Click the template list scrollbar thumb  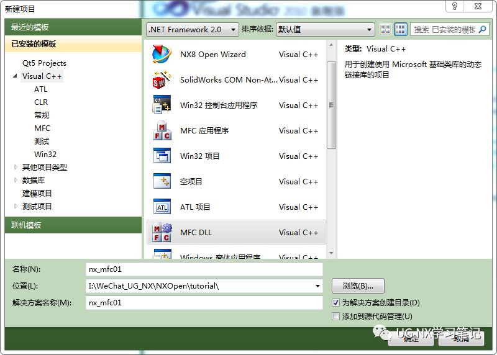pos(331,105)
